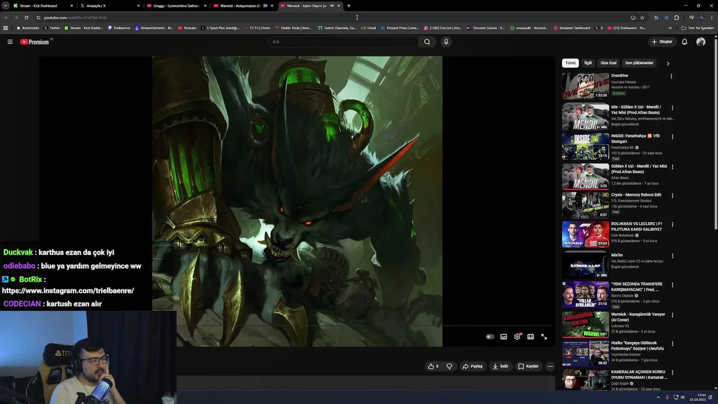
Task: Switch to Graggy - Summertime Sadness tab
Action: (x=176, y=6)
